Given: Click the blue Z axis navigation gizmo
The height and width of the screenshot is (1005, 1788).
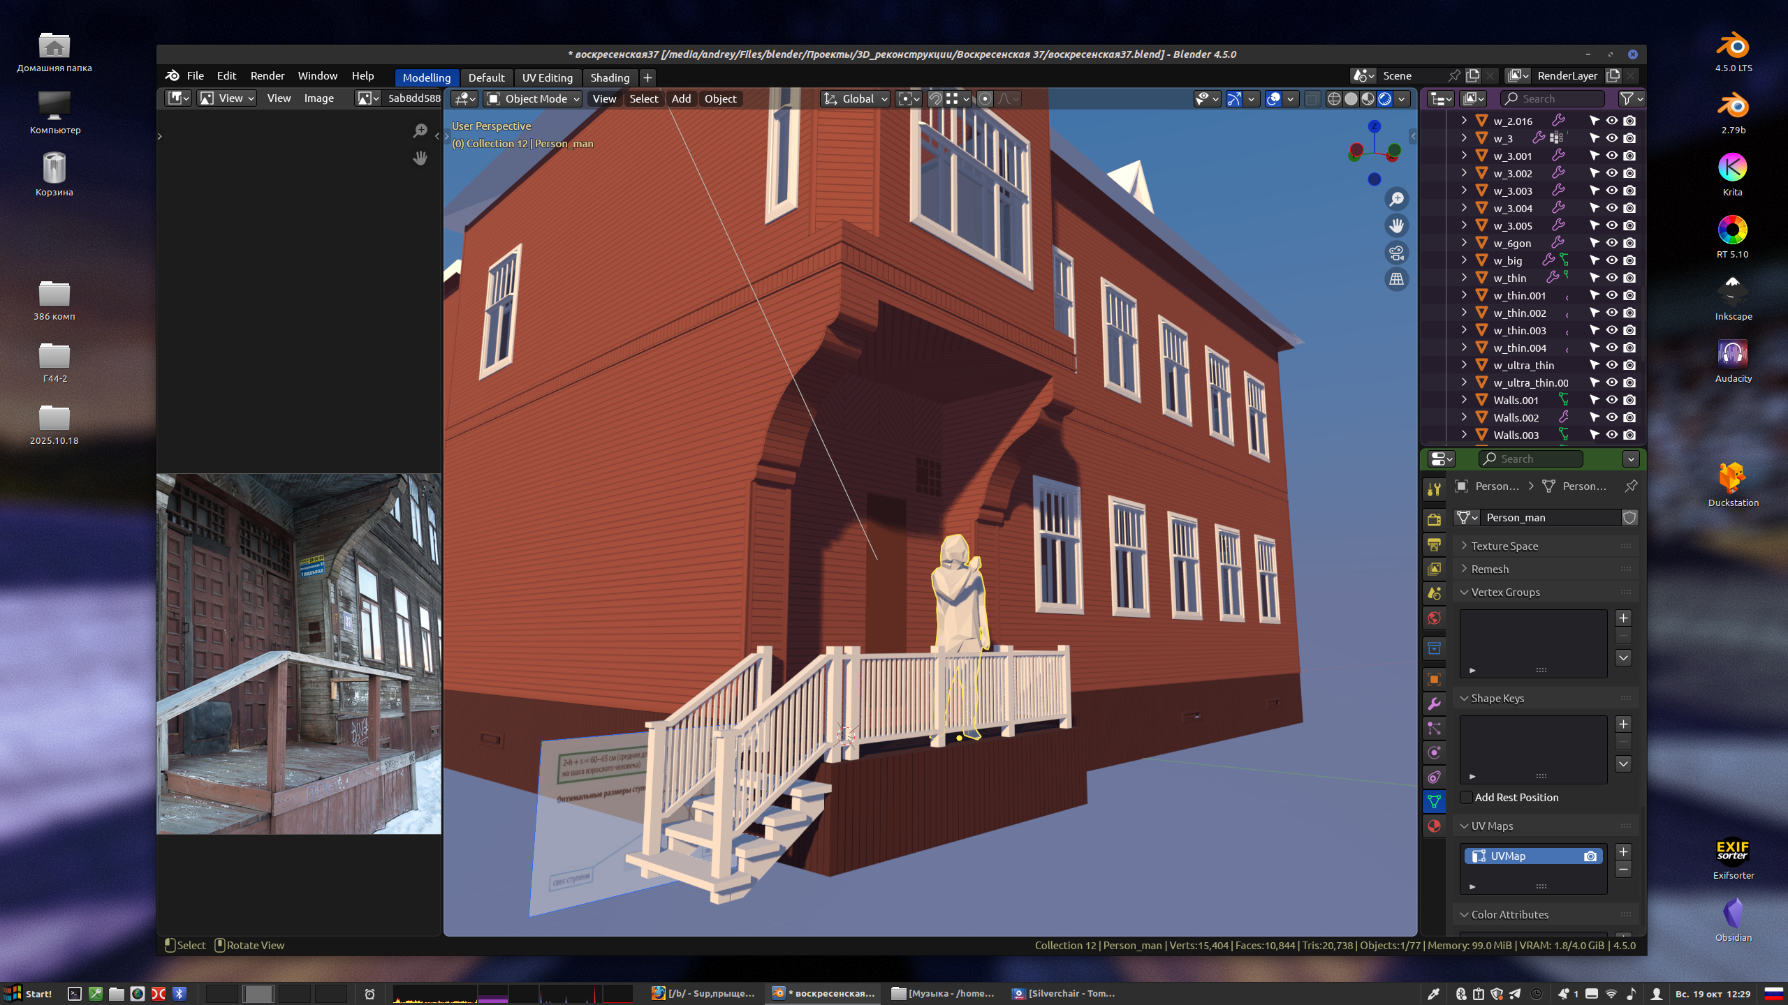Looking at the screenshot, I should [x=1374, y=126].
